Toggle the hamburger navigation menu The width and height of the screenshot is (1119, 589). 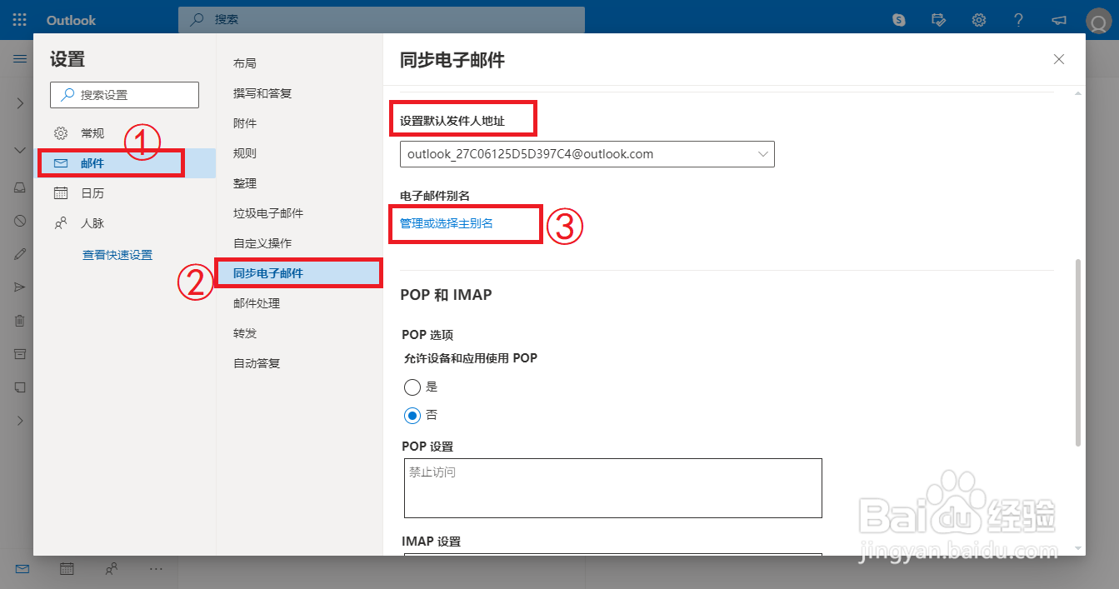coord(20,58)
